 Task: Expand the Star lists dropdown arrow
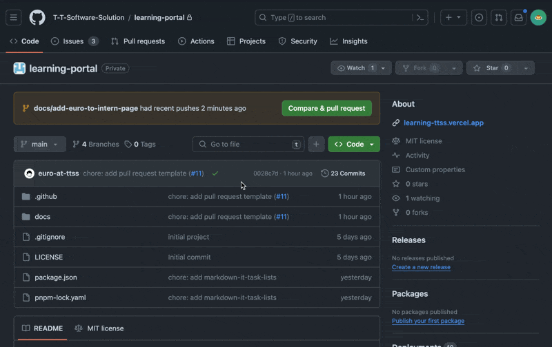click(526, 68)
